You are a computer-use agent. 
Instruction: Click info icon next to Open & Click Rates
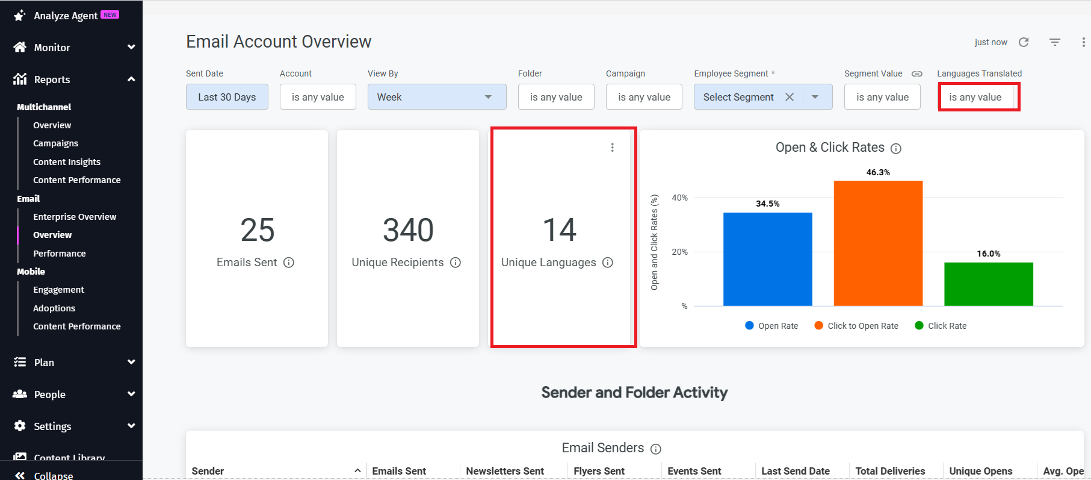click(896, 149)
